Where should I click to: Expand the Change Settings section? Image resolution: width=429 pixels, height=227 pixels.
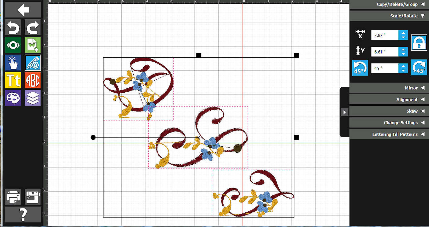coord(389,123)
